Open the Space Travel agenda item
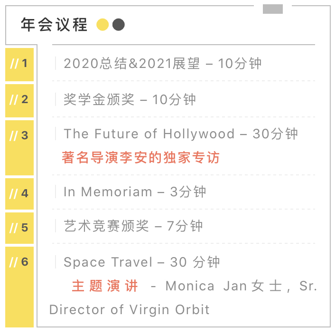335x336 pixels. 141,262
